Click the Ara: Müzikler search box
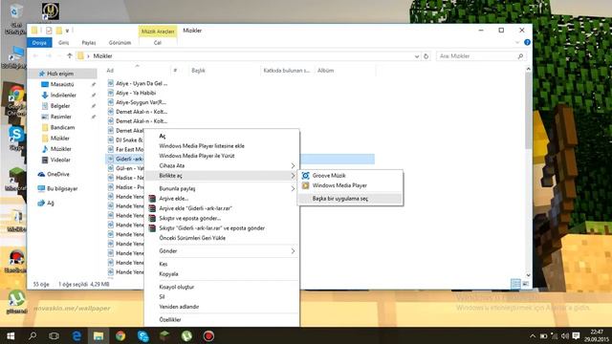612x344 pixels. click(481, 56)
